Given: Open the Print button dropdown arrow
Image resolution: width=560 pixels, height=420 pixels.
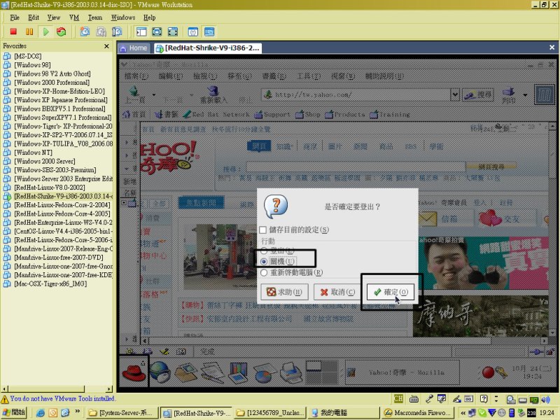Looking at the screenshot, I should point(525,95).
